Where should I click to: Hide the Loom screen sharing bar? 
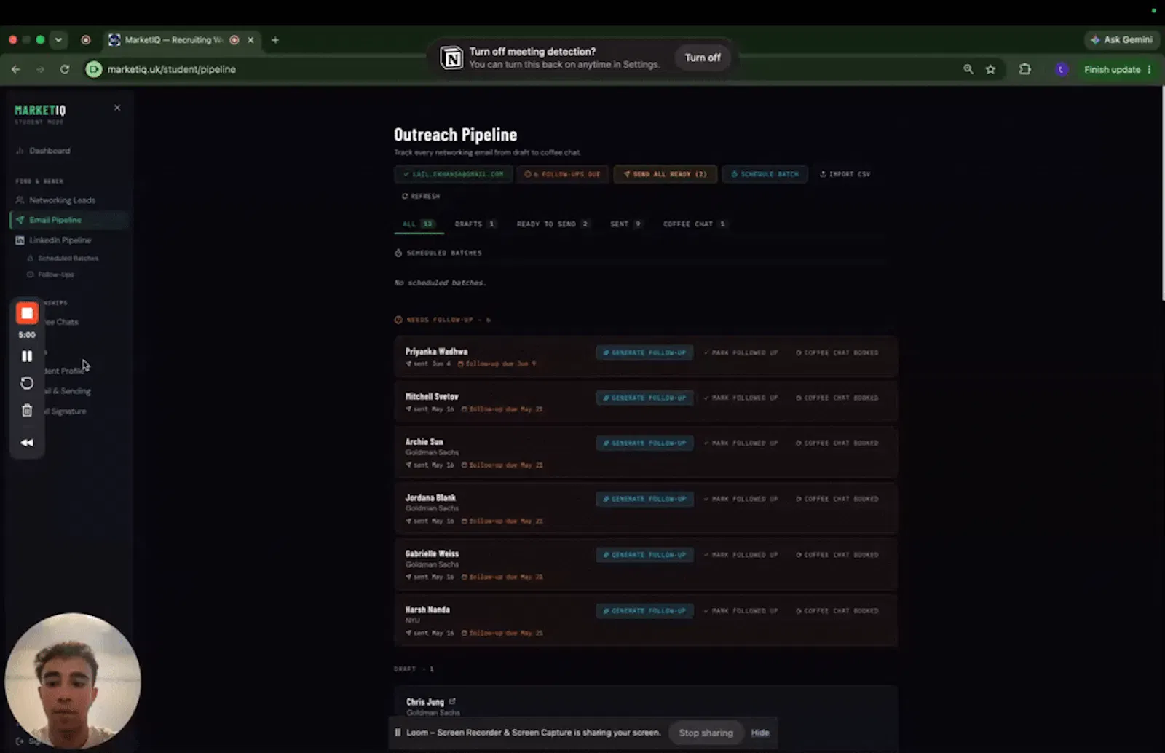760,733
